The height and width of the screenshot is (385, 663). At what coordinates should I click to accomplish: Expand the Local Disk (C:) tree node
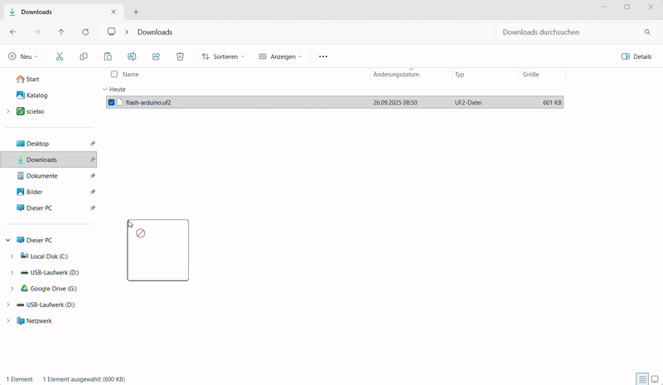[12, 256]
